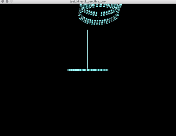The height and width of the screenshot is (136, 176).
Task: Click the vertical cyan line in canvas
Action: [88, 49]
